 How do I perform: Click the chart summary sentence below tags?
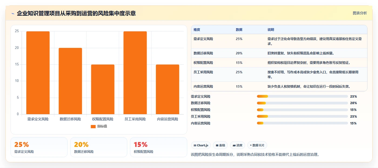[x=255, y=155]
